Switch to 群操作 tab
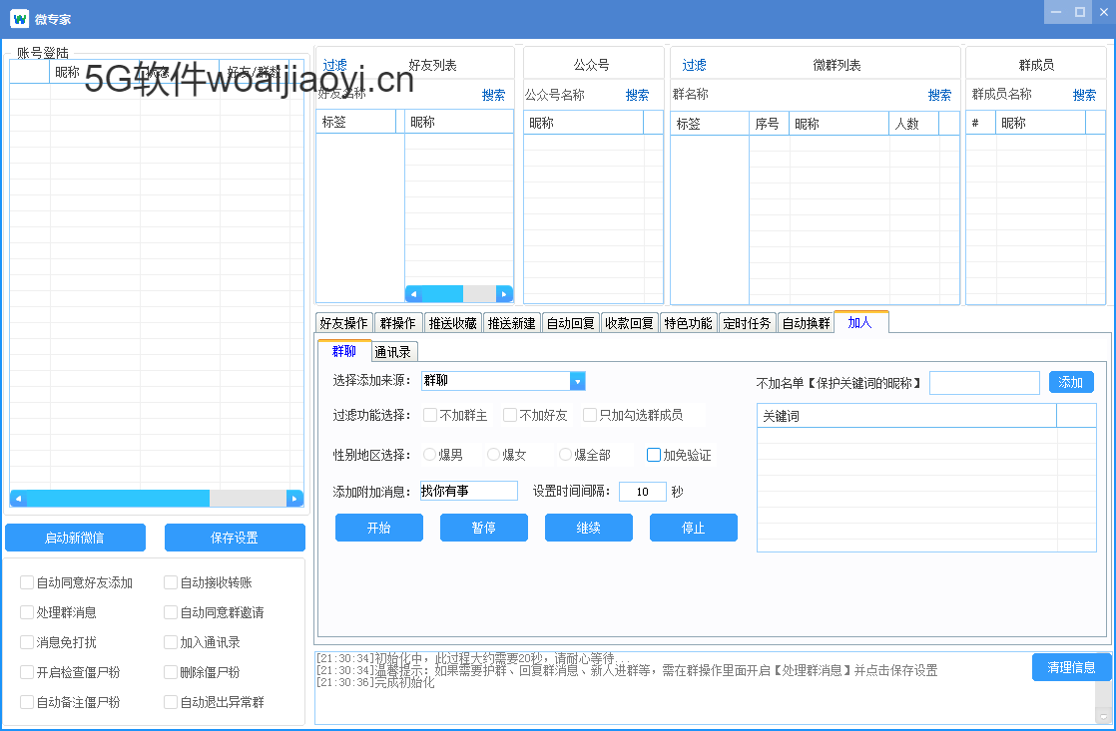The width and height of the screenshot is (1116, 731). coord(398,323)
